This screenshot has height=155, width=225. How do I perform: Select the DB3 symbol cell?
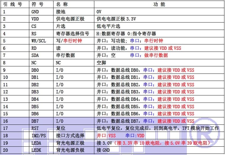pyautogui.click(x=35, y=92)
